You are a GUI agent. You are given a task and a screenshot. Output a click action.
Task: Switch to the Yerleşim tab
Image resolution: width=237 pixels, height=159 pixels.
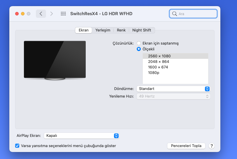click(x=103, y=30)
